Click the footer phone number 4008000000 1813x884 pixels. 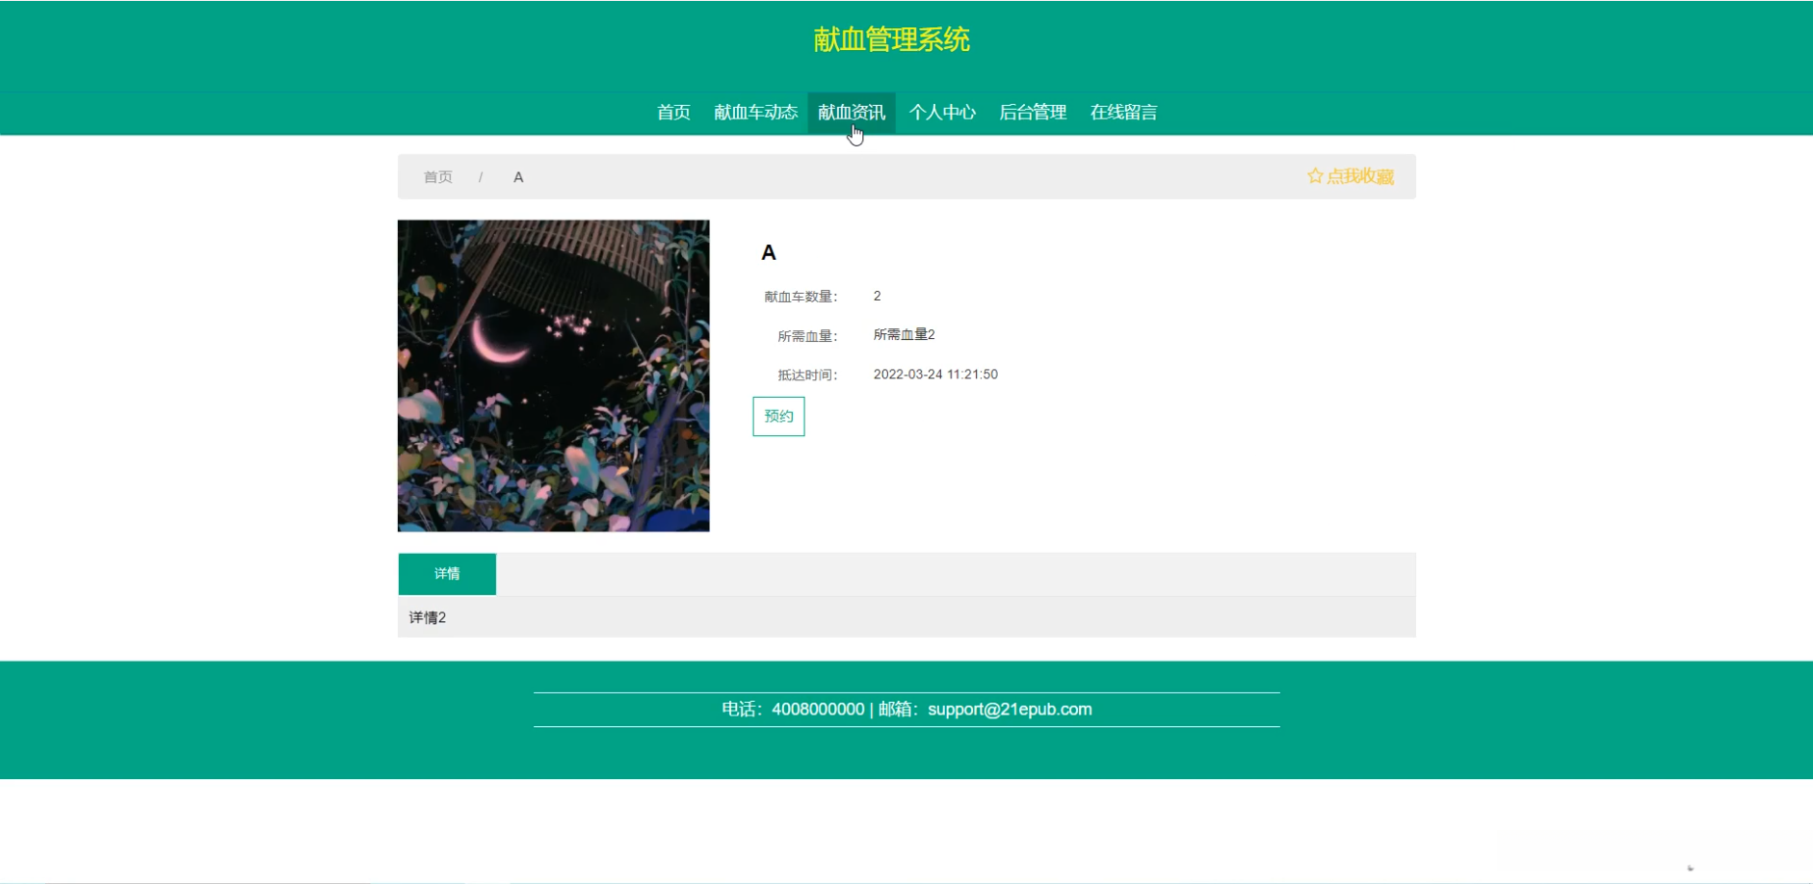click(x=818, y=710)
